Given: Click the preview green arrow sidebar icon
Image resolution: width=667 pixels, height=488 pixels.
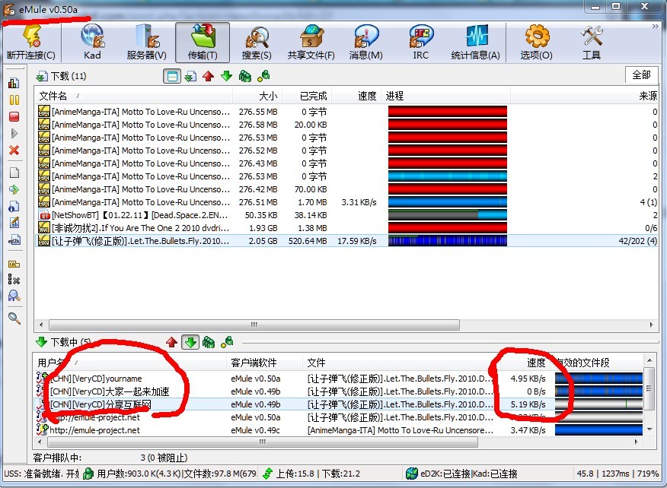Looking at the screenshot, I should pos(14,189).
